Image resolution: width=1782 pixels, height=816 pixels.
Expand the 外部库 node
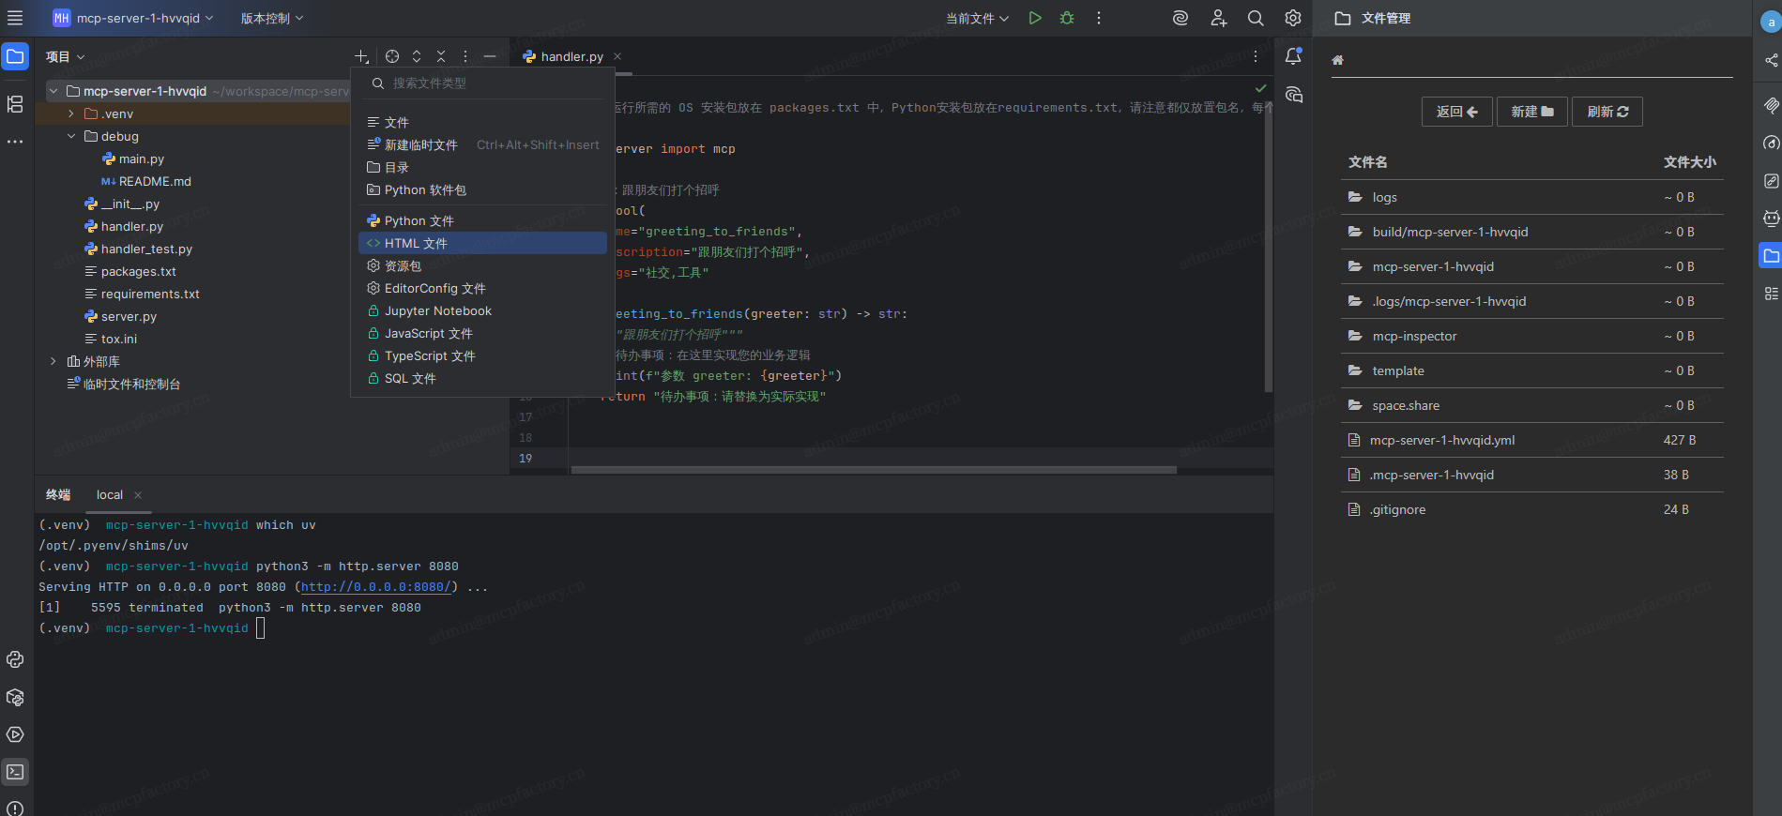click(x=53, y=361)
